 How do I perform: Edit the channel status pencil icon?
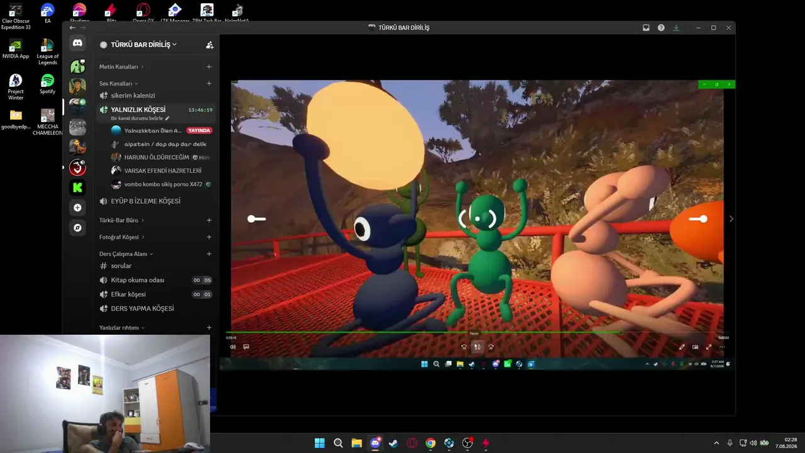(167, 118)
